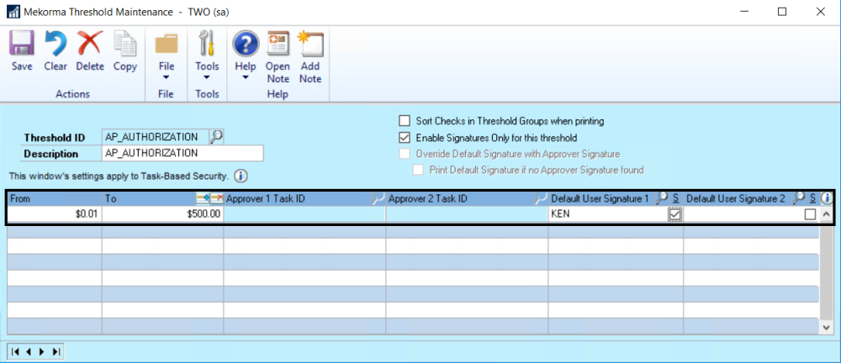Select the $0.01 From cell
The width and height of the screenshot is (841, 363).
tap(56, 214)
